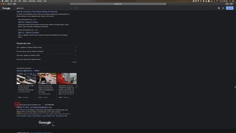
Task: Open Garmin Connect Free Online Fitness Community result
Action: click(x=37, y=11)
